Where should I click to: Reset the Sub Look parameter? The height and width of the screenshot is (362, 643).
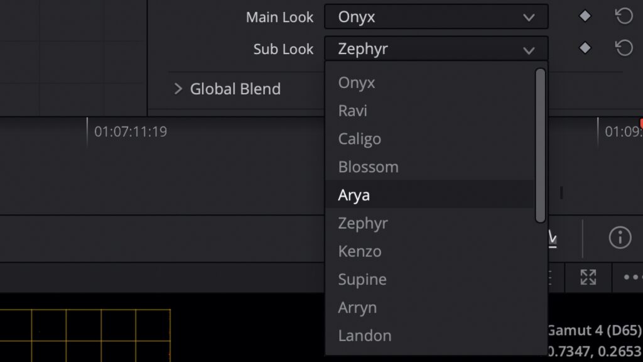(624, 48)
